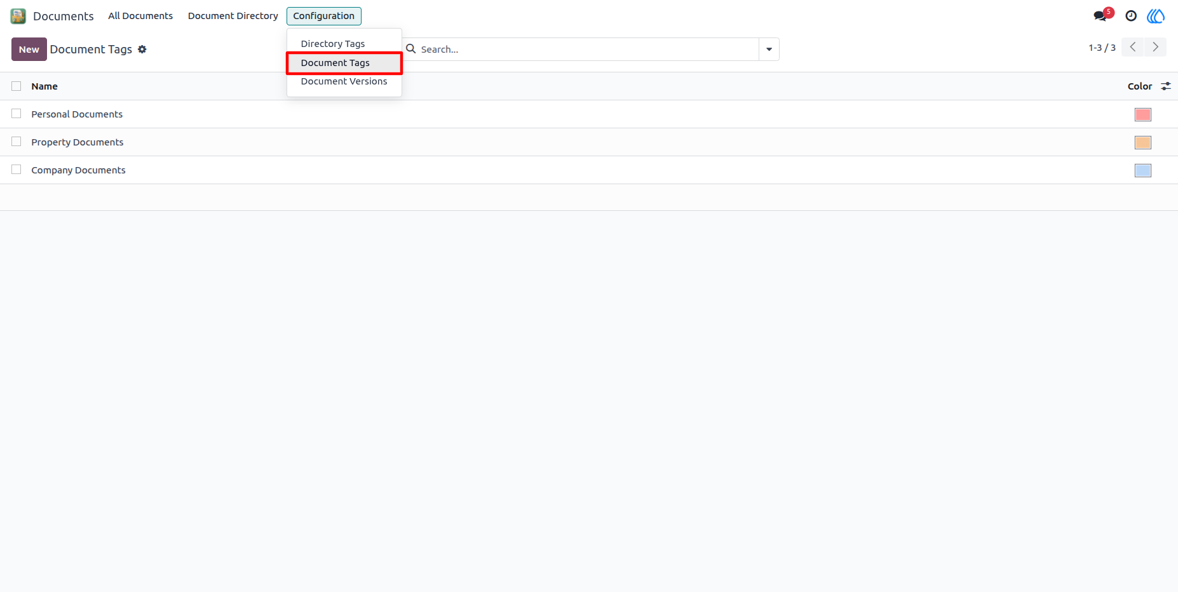Select Directory Tags menu entry
The image size is (1178, 592).
(x=344, y=44)
